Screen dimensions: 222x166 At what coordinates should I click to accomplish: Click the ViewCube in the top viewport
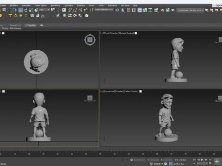(90, 40)
